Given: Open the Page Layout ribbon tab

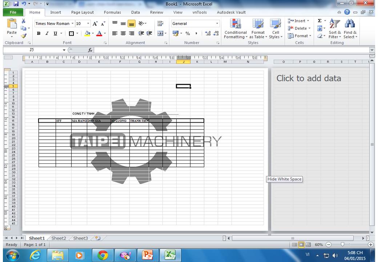Looking at the screenshot, I should [82, 12].
